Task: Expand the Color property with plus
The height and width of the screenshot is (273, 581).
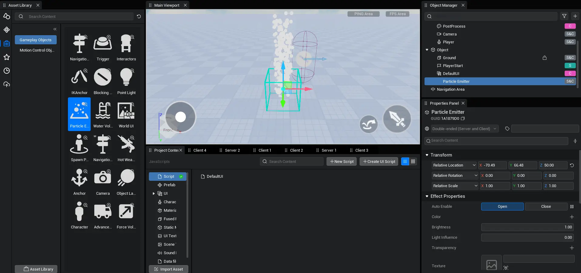Action: coord(572,217)
